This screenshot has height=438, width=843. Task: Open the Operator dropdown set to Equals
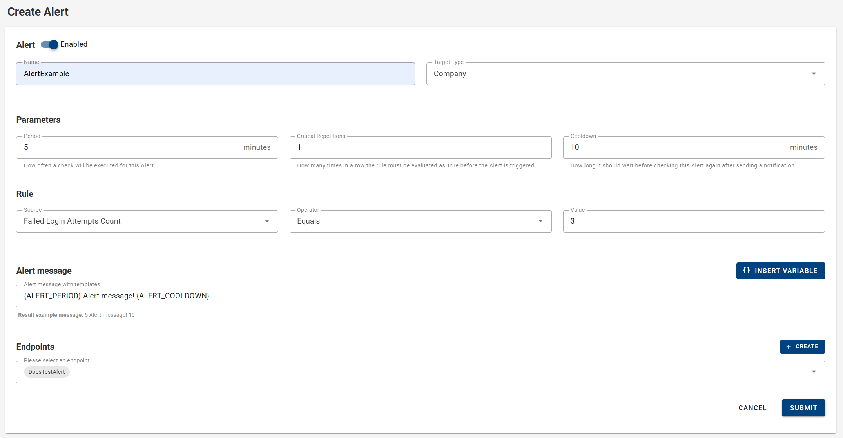click(540, 221)
